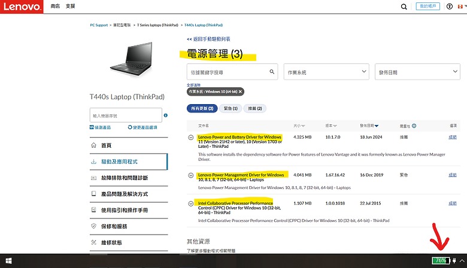Click PC Support breadcrumb link
The image size is (467, 268).
coord(99,25)
